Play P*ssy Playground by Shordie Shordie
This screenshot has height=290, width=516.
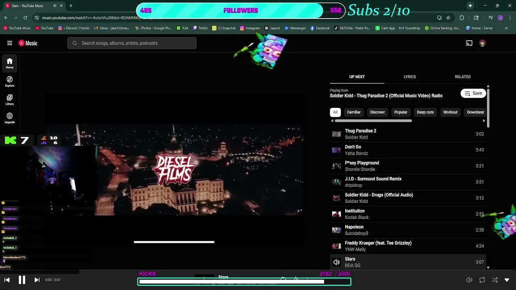(x=408, y=166)
